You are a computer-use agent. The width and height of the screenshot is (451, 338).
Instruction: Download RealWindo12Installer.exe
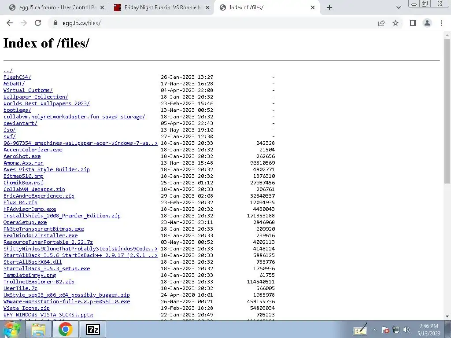pyautogui.click(x=41, y=236)
